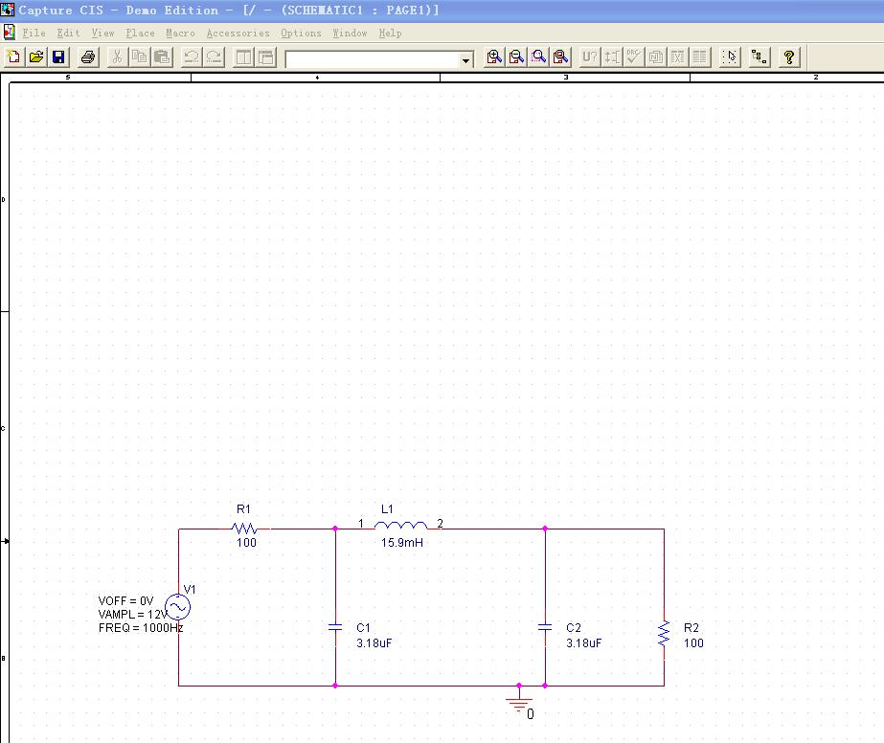Select capacitor C1 symbol
Viewport: 884px width, 743px height.
(335, 627)
